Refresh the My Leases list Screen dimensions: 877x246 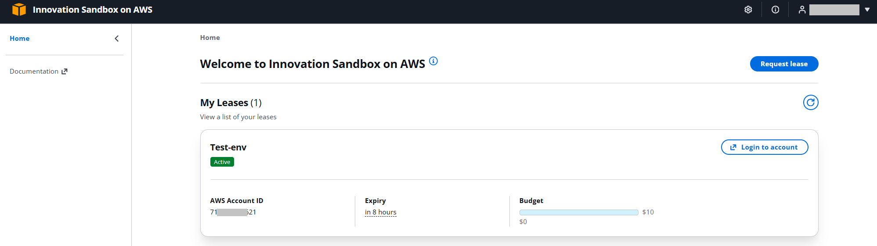pyautogui.click(x=811, y=103)
